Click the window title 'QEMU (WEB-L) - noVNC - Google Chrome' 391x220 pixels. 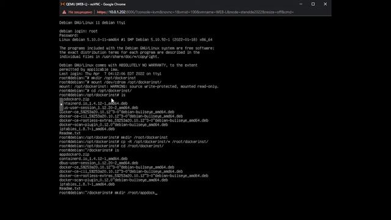point(96,4)
